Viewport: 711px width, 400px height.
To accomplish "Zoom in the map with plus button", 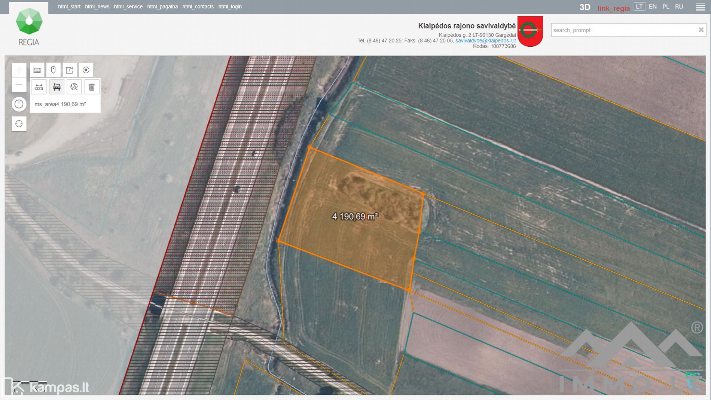I will pyautogui.click(x=19, y=70).
